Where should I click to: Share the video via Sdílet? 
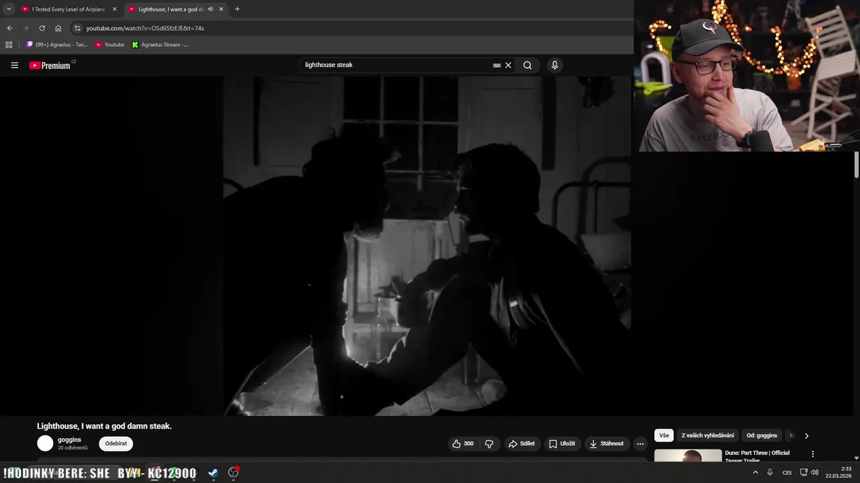[521, 443]
